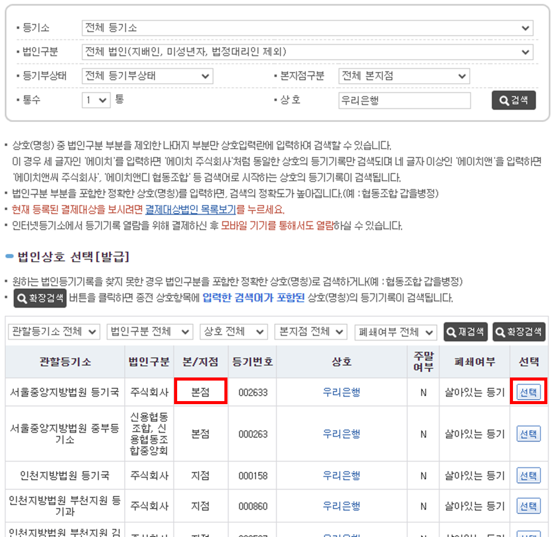Click the 법인구분 column header
Viewport: 552px width, 537px height.
point(149,362)
